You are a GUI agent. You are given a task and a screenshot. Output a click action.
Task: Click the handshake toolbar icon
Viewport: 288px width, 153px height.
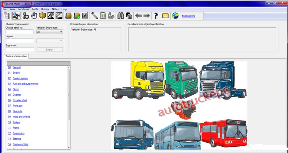[51, 16]
